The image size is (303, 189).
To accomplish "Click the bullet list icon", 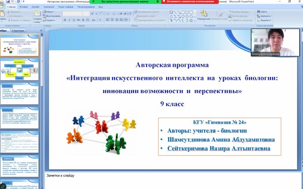I will click(x=108, y=14).
